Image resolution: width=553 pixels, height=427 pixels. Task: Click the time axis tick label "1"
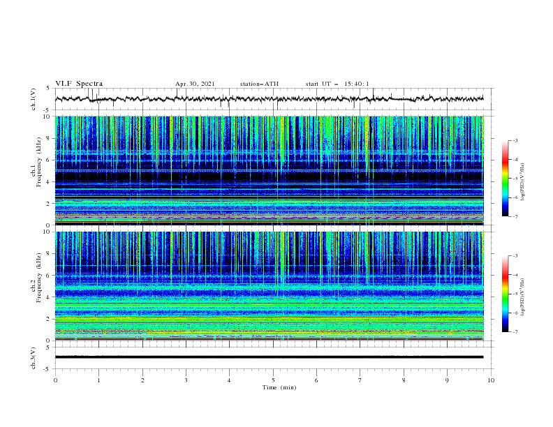click(x=98, y=380)
